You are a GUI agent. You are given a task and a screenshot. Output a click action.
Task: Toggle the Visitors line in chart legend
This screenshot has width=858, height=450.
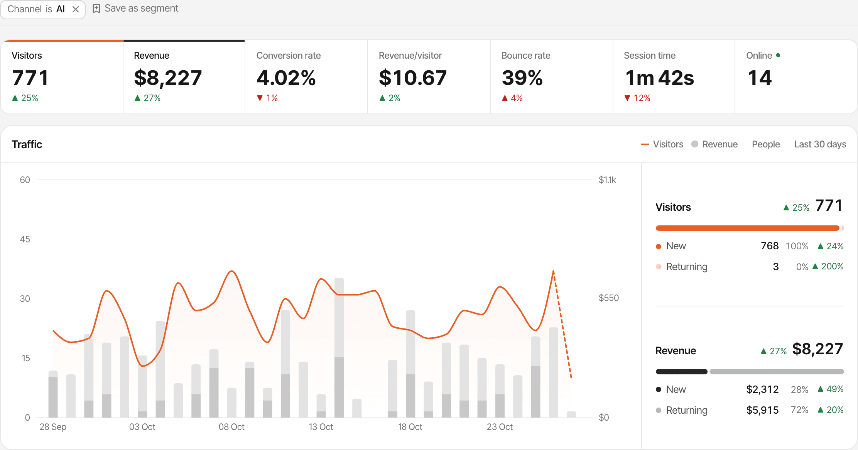pos(662,144)
